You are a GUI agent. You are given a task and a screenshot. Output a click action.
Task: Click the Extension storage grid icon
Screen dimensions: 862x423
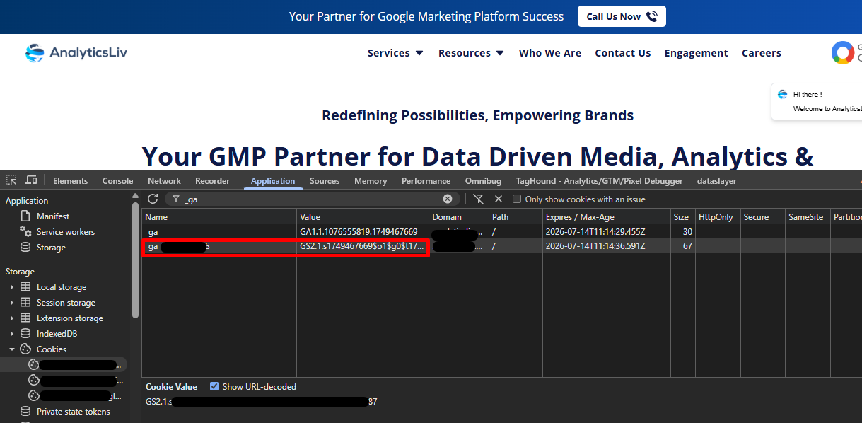[x=25, y=318]
